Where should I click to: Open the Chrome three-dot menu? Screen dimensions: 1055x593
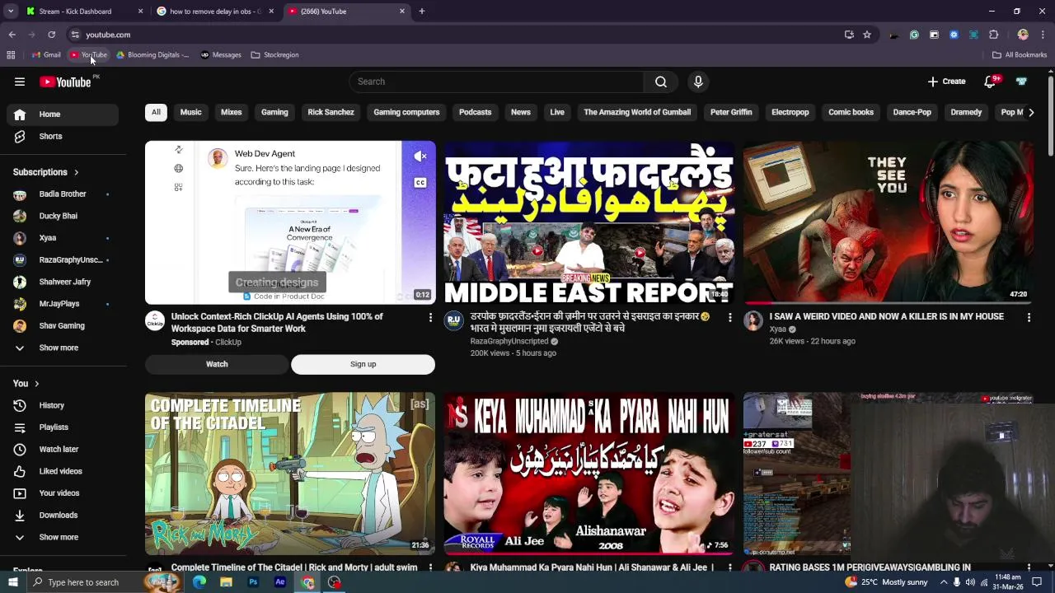pos(1043,35)
